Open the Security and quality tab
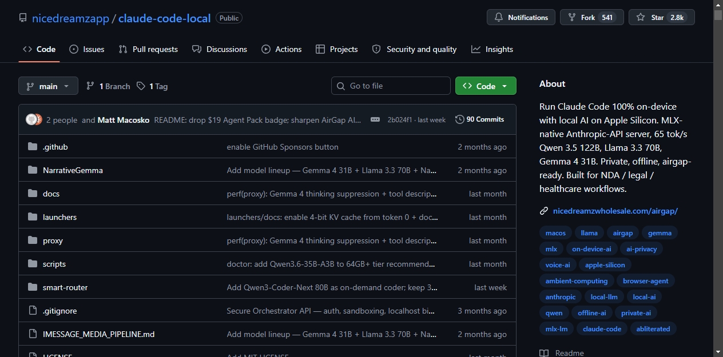This screenshot has width=723, height=357. click(414, 49)
